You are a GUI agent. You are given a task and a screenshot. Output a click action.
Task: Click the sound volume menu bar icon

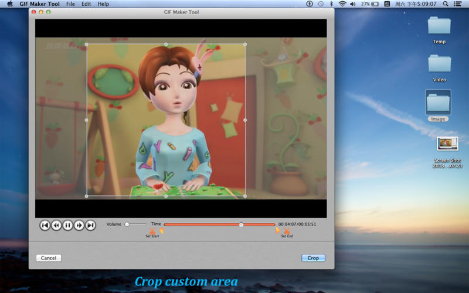353,4
